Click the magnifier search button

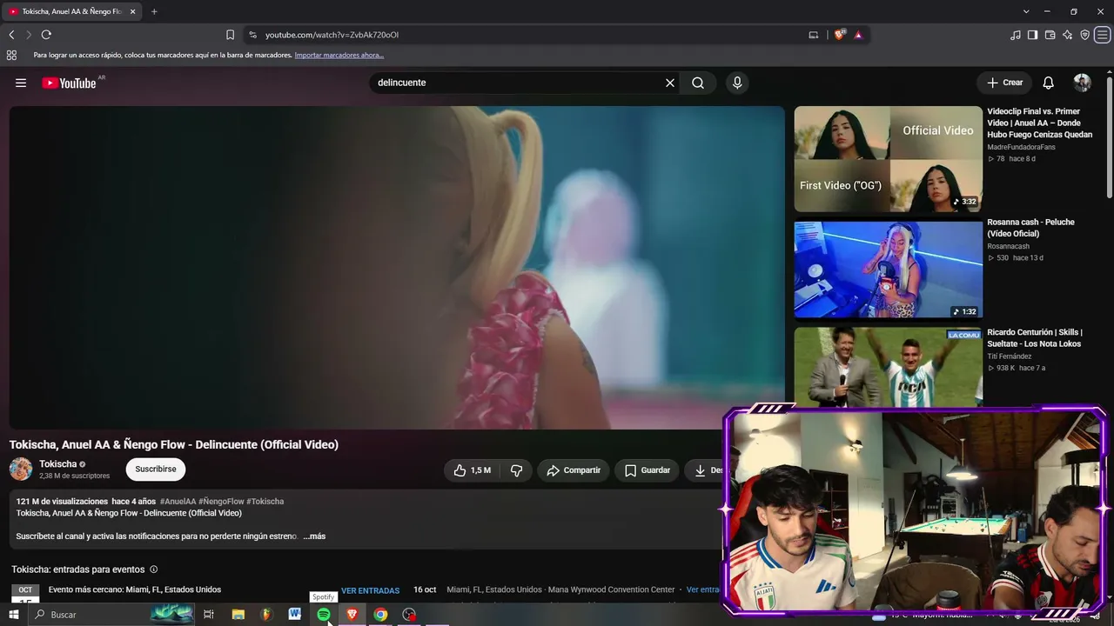(698, 83)
